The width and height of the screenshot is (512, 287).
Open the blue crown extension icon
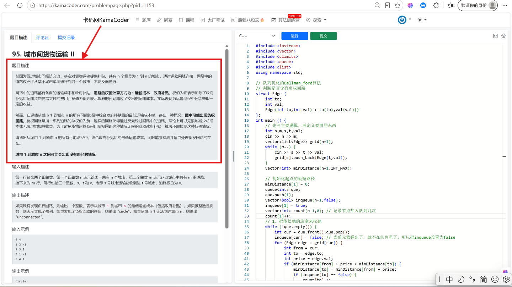pos(423,5)
